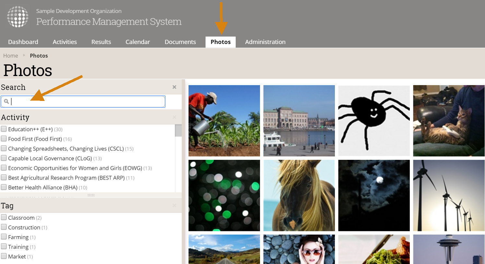The width and height of the screenshot is (485, 264).
Task: Select the Photos tab in the navigation bar
Action: (220, 42)
